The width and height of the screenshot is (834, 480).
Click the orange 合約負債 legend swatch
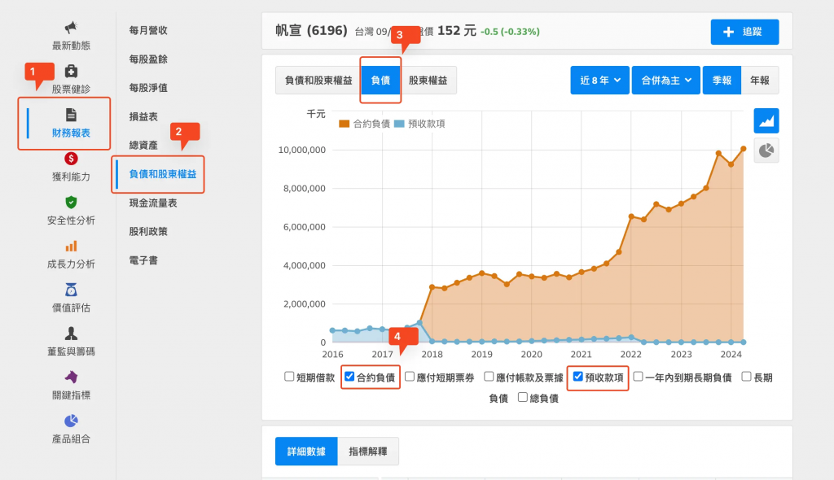345,124
